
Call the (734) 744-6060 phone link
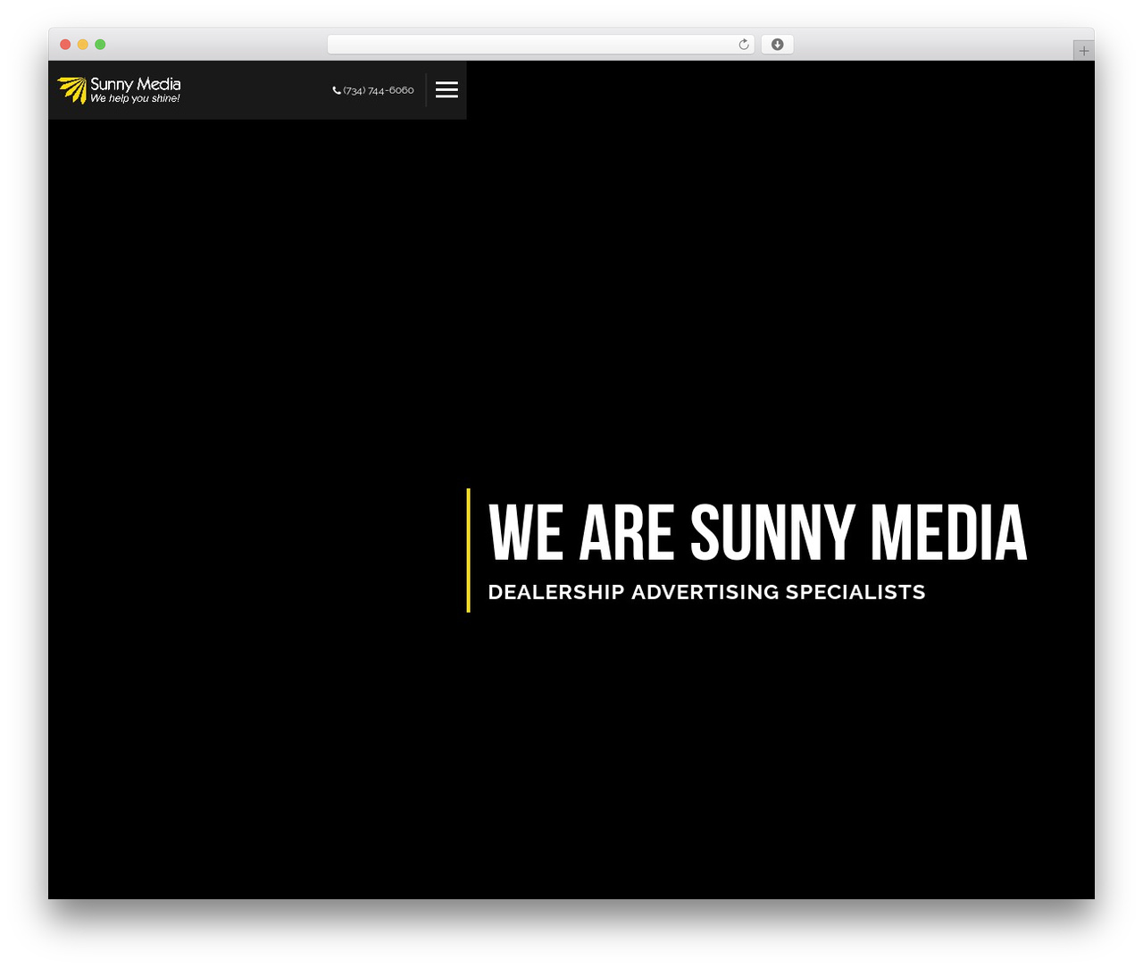tap(373, 90)
